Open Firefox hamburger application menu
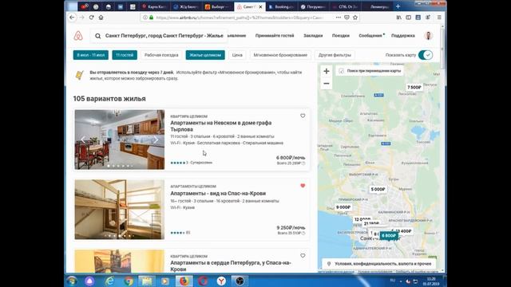The image size is (511, 287). 439,18
